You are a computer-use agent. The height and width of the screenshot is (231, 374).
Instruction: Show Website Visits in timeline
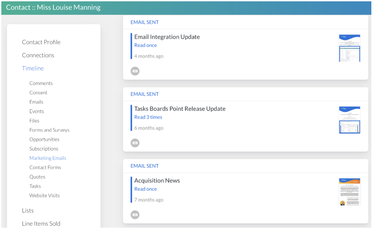click(x=45, y=195)
